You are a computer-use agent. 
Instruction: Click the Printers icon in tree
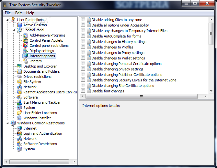[x=26, y=61]
